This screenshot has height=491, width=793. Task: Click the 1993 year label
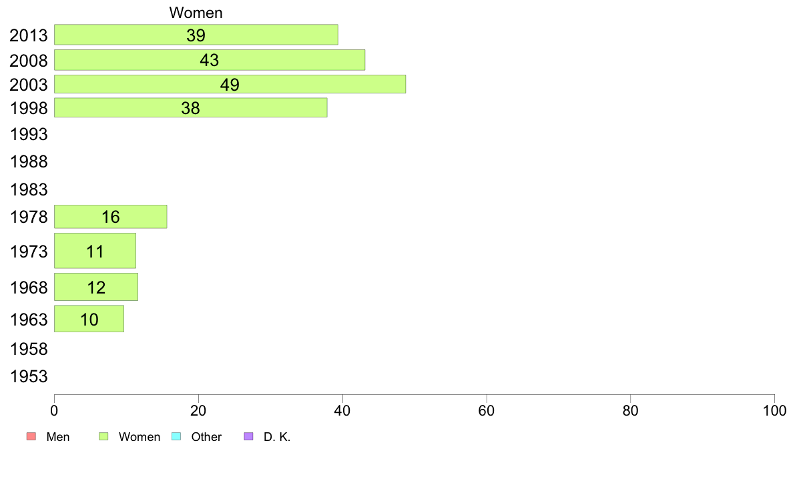click(x=29, y=135)
